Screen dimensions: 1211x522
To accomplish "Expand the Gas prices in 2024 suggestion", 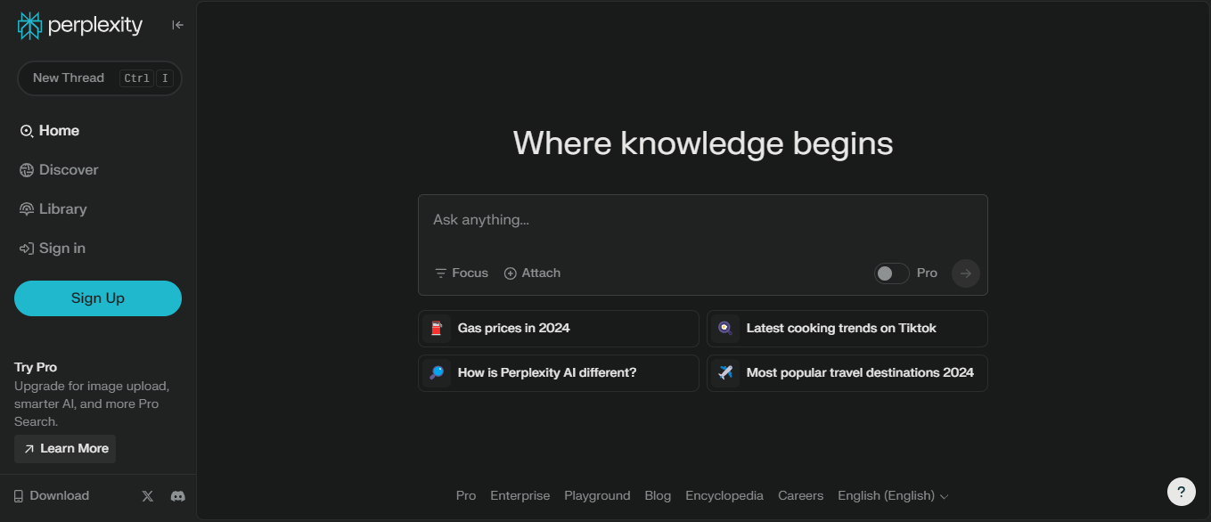I will pyautogui.click(x=558, y=328).
